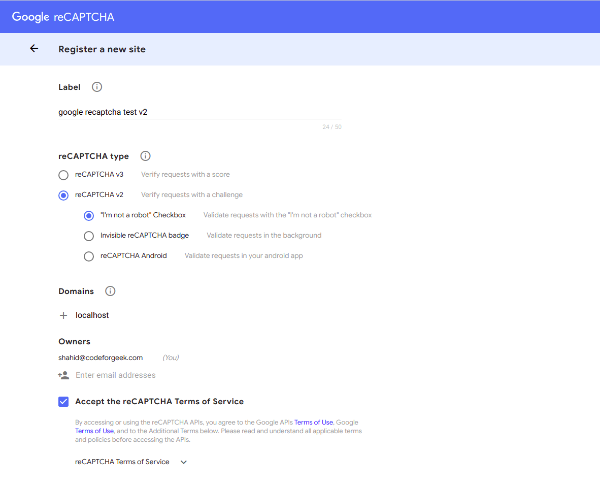Viewport: 600px width, 487px height.
Task: Click the shahid@codeforgeek.com owner email
Action: coord(101,358)
